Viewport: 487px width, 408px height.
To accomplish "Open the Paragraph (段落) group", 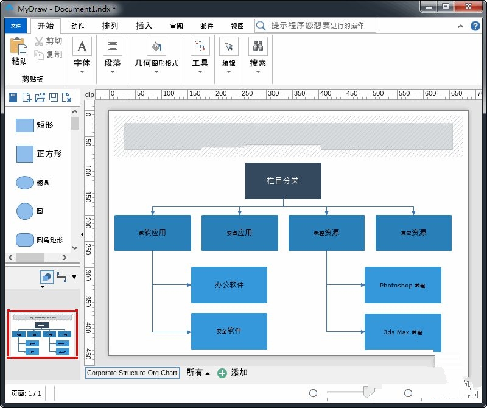I will click(x=113, y=55).
